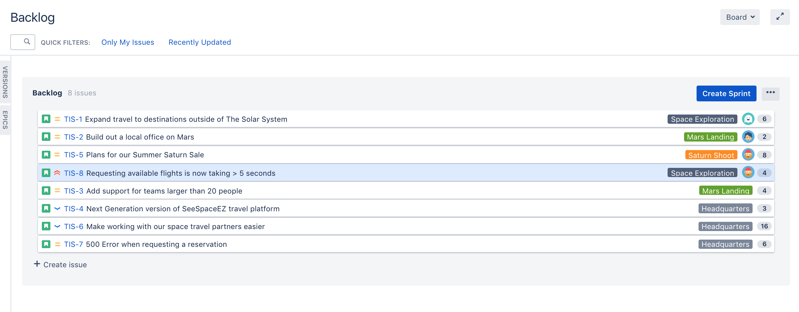The height and width of the screenshot is (312, 799).
Task: Click the highest priority icon on TIS-8
Action: pyautogui.click(x=57, y=173)
